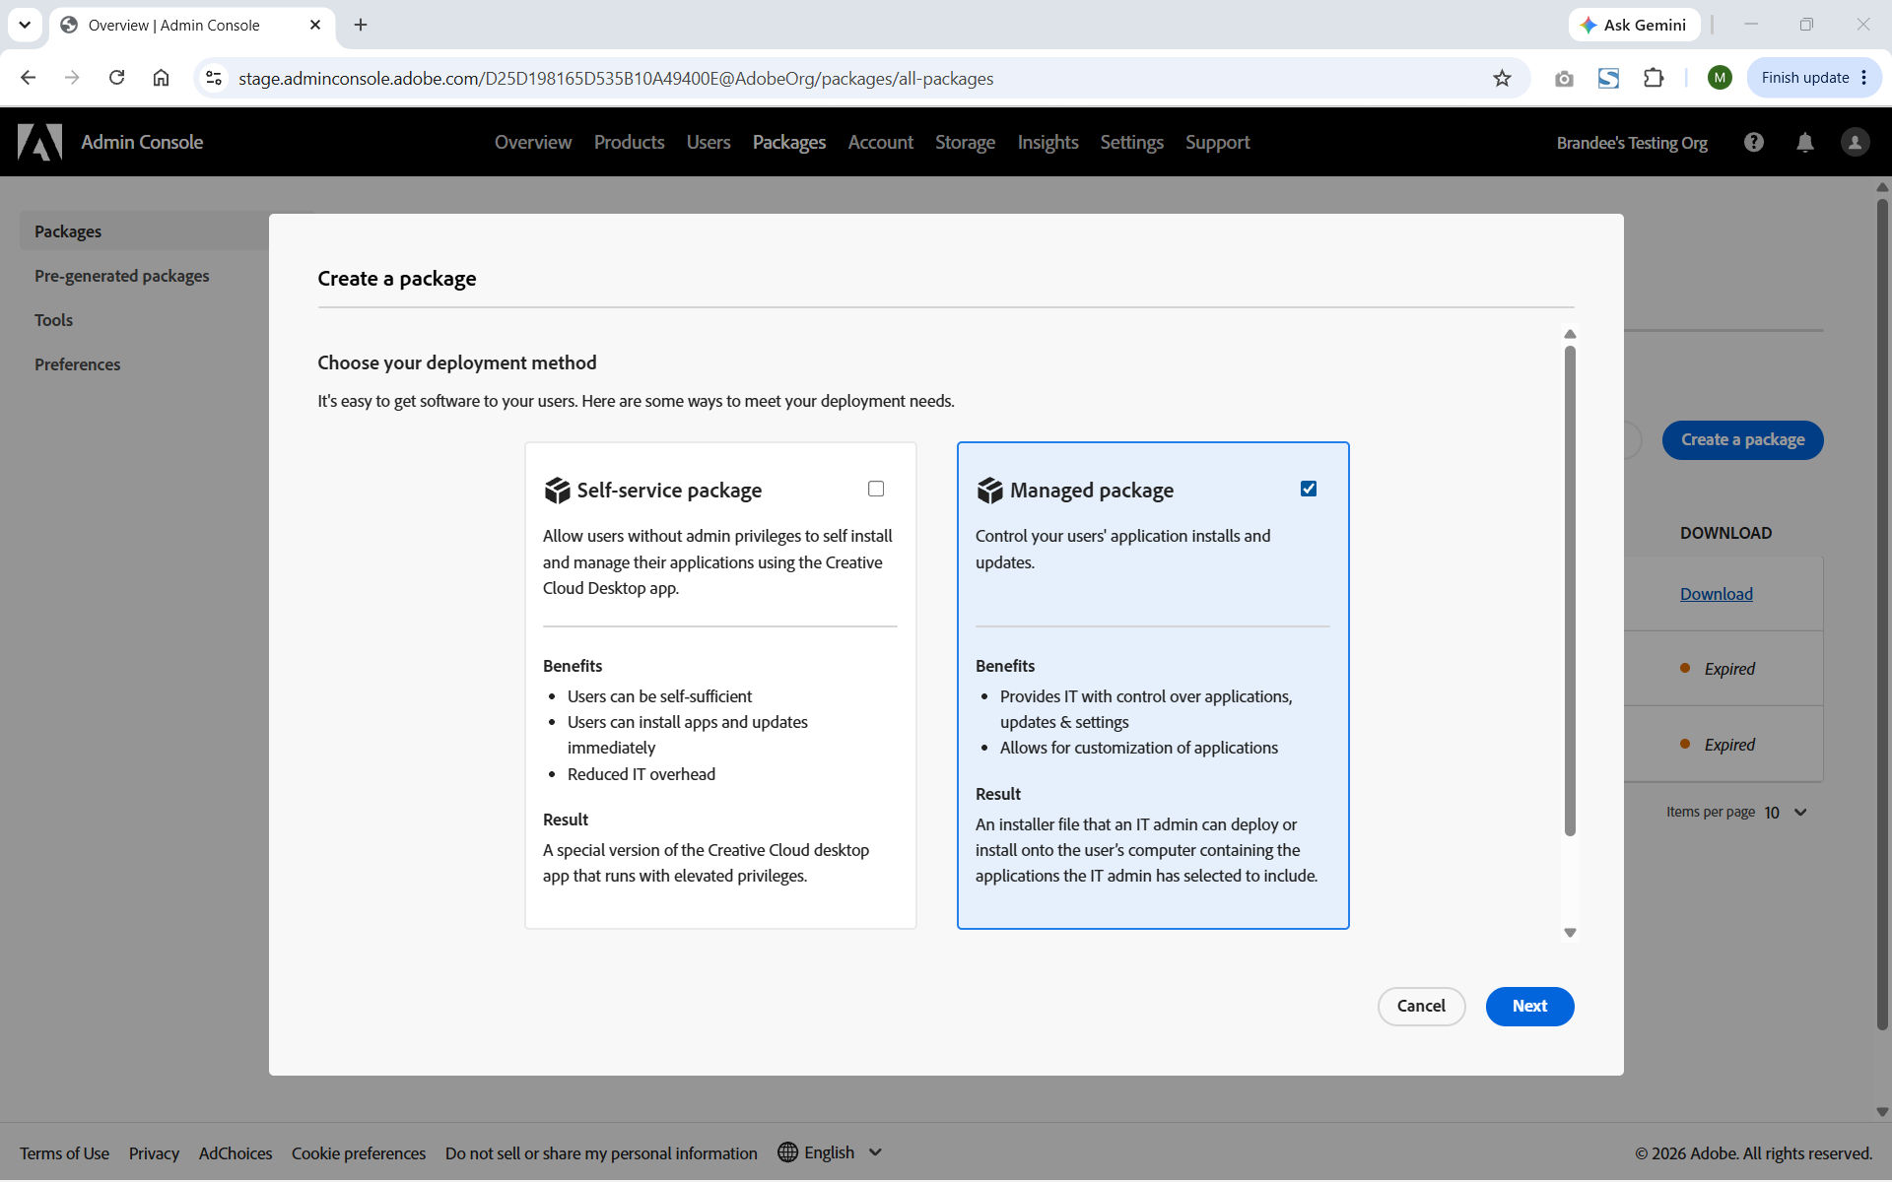Click the blue S extension icon
Screen dimensions: 1892x1182
(1608, 78)
